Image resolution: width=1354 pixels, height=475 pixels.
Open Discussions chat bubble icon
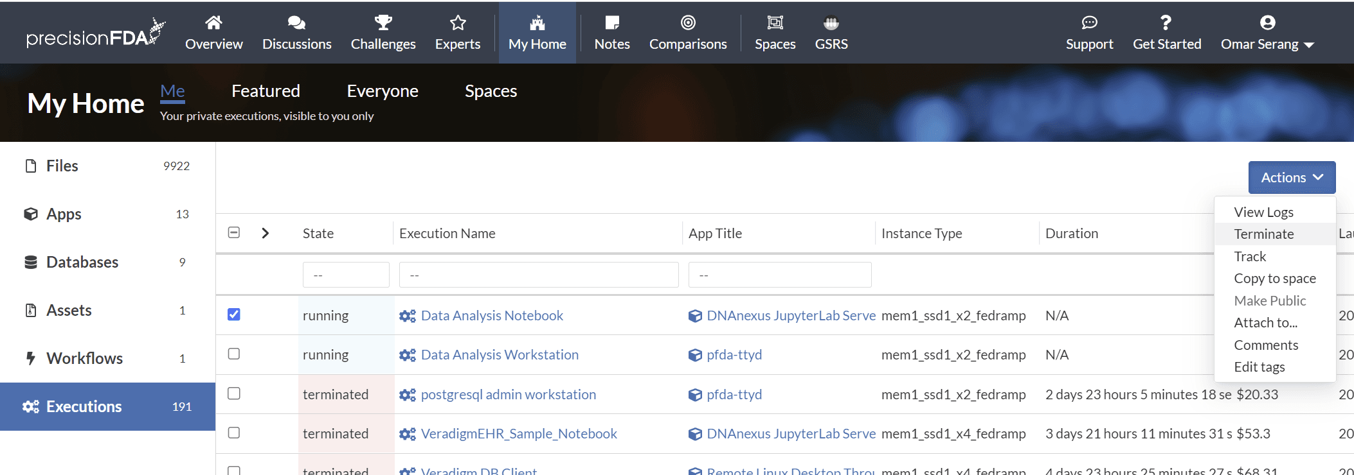[x=296, y=23]
